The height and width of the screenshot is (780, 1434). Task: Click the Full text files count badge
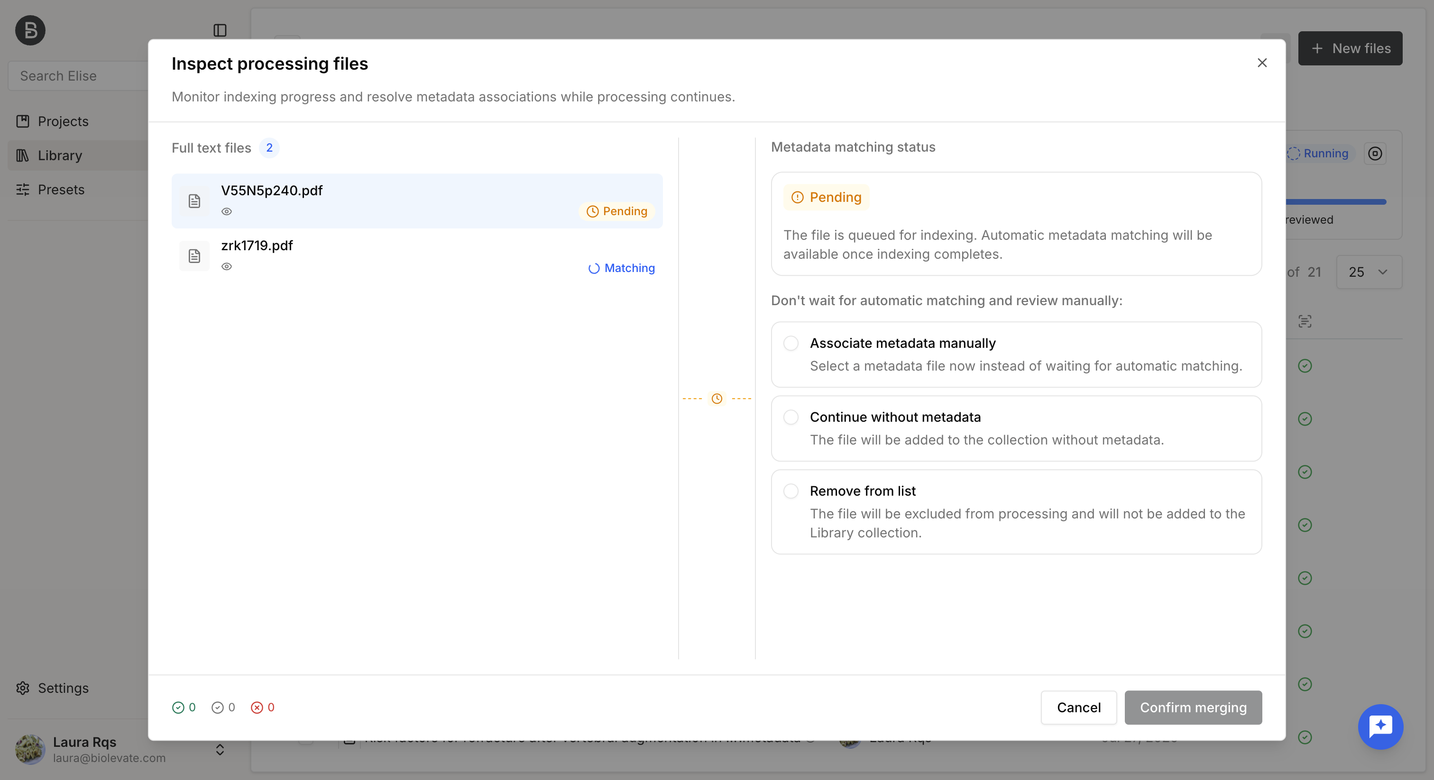tap(269, 148)
